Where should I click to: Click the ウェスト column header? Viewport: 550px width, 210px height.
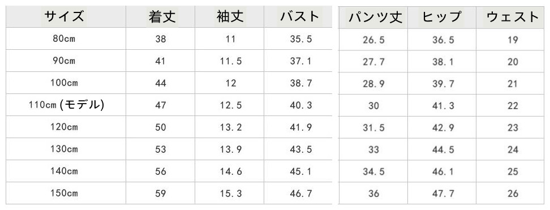pyautogui.click(x=513, y=17)
